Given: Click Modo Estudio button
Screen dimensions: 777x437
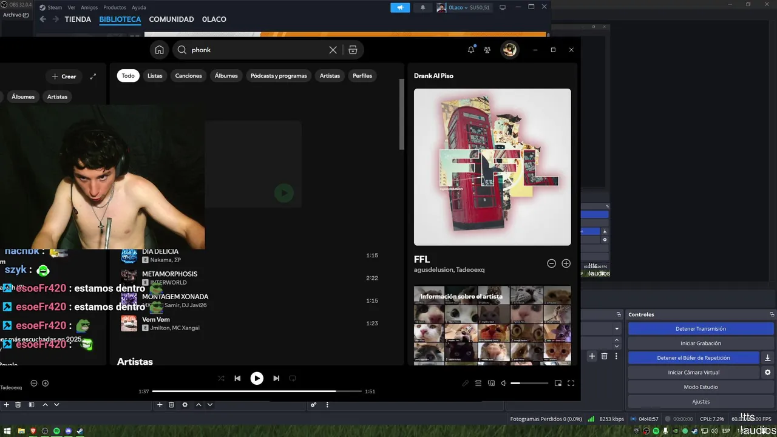Looking at the screenshot, I should point(701,387).
